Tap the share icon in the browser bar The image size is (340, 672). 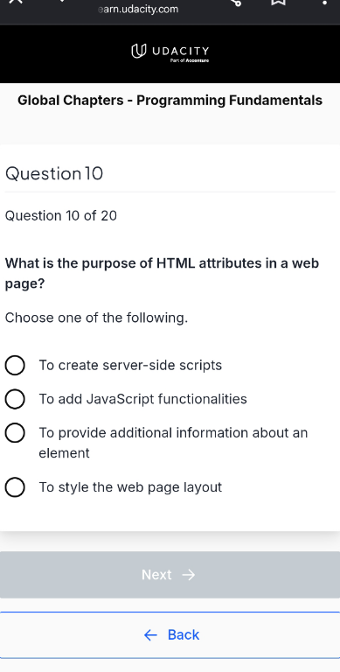coord(236,2)
